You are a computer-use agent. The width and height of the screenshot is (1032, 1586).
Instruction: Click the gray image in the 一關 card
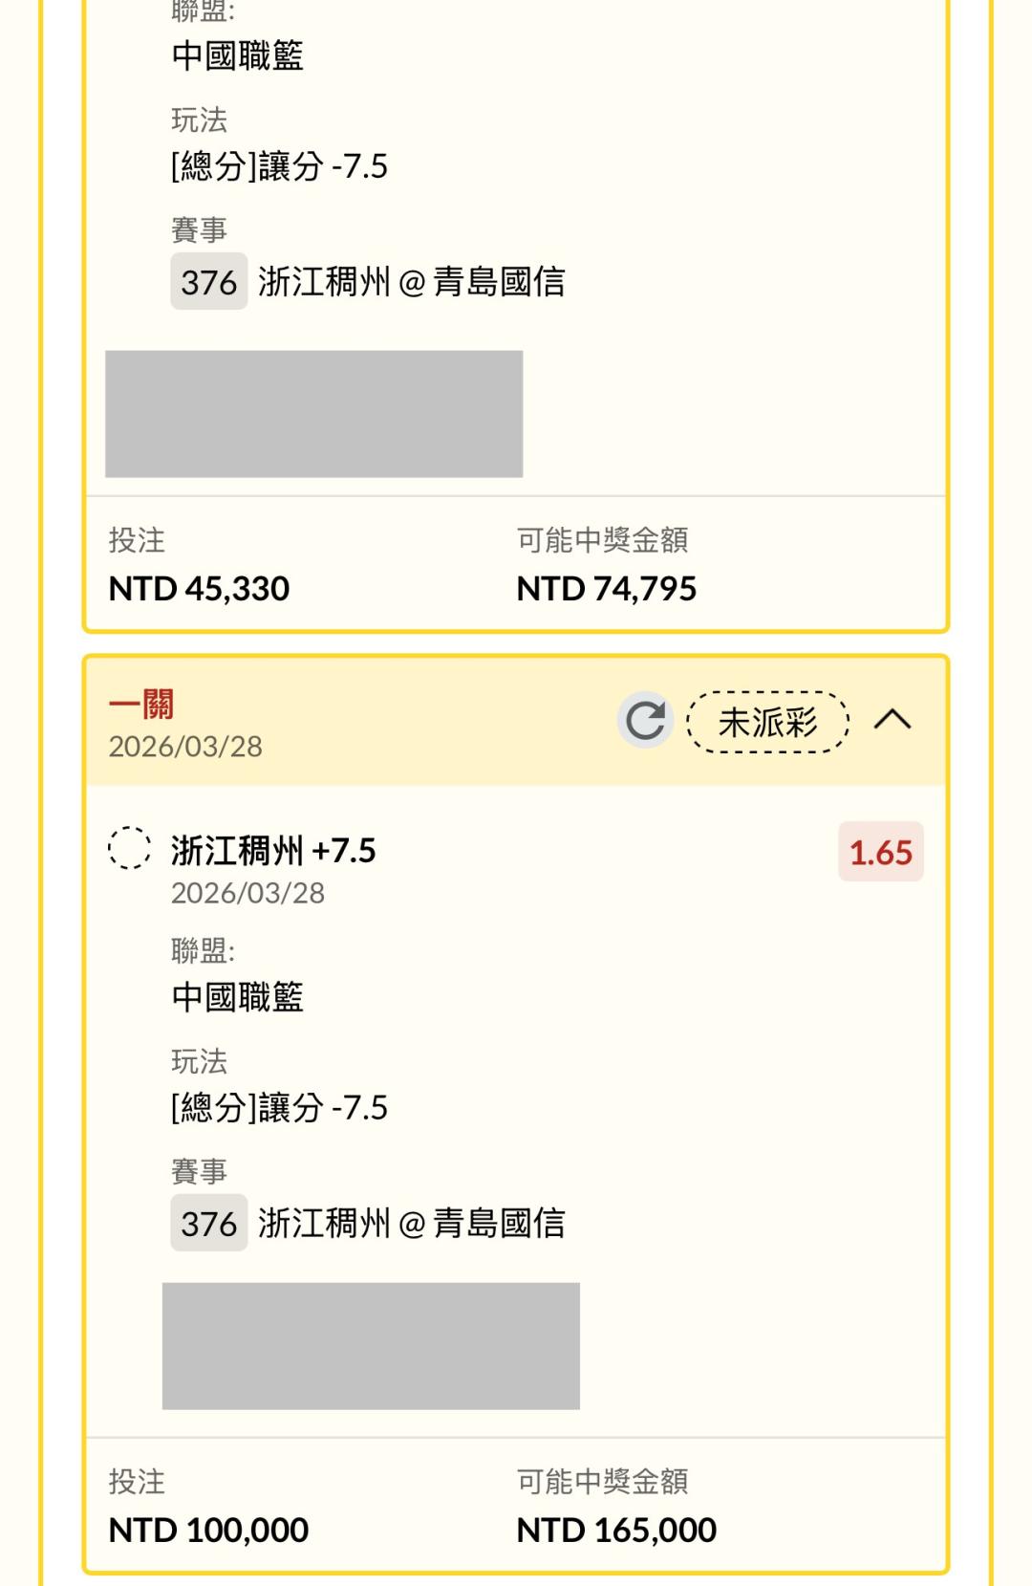coord(371,1346)
